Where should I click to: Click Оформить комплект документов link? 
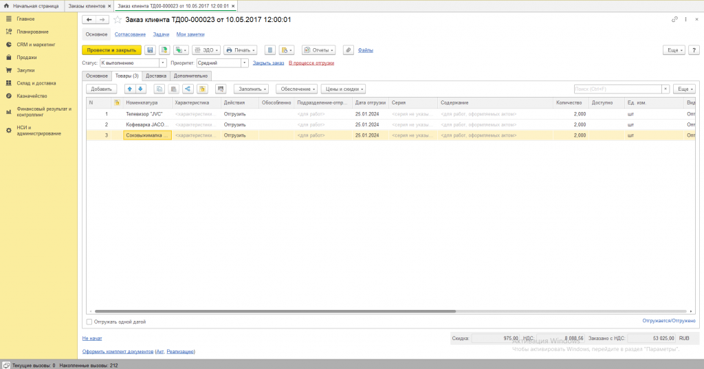(118, 352)
